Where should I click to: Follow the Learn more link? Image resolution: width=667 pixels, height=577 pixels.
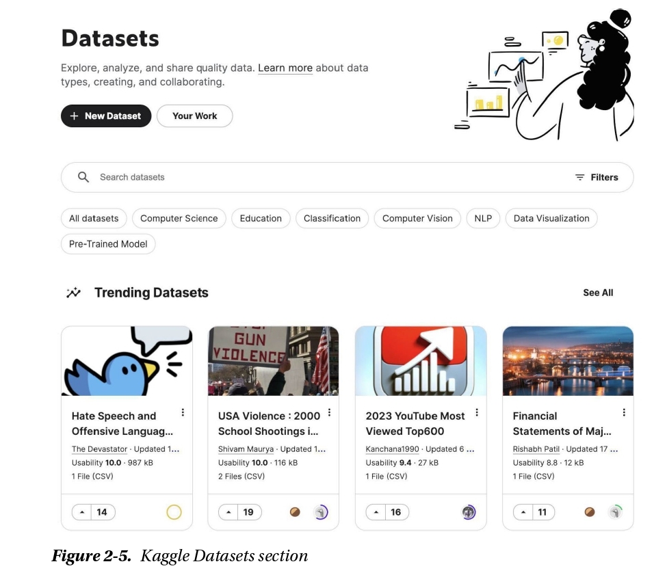(285, 68)
